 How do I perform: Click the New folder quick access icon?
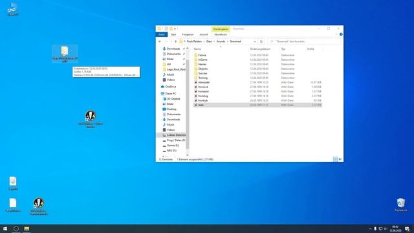[171, 28]
